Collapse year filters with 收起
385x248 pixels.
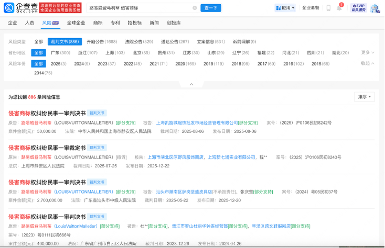pos(368,63)
